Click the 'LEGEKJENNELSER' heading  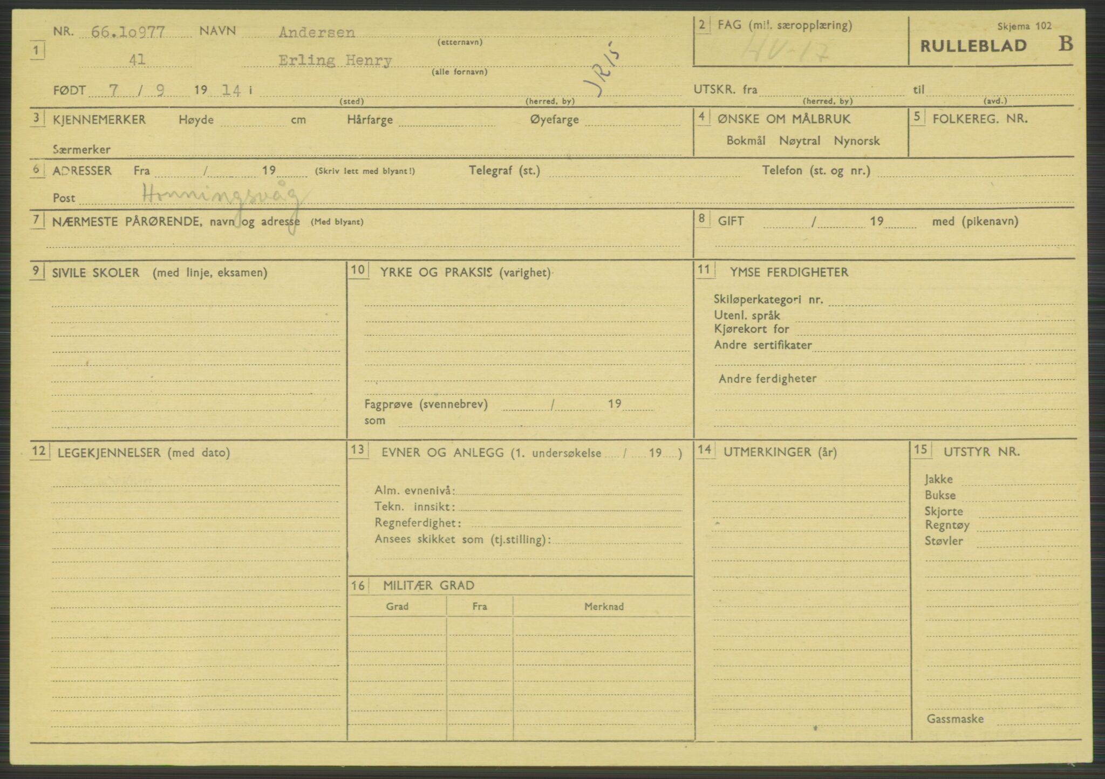(x=109, y=453)
